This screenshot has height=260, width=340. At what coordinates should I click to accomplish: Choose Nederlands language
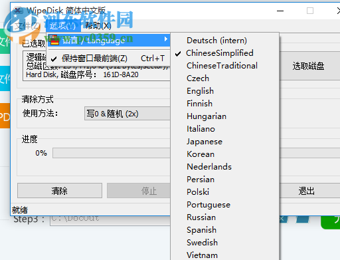point(224,167)
